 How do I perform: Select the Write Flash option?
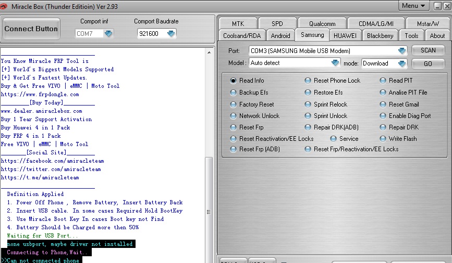[x=383, y=139]
